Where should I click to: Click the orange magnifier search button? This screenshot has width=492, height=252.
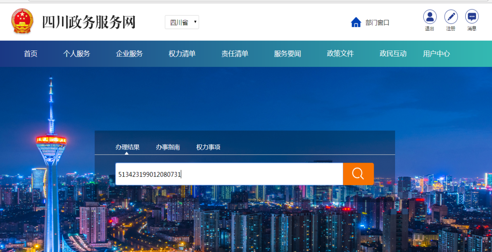click(x=358, y=174)
